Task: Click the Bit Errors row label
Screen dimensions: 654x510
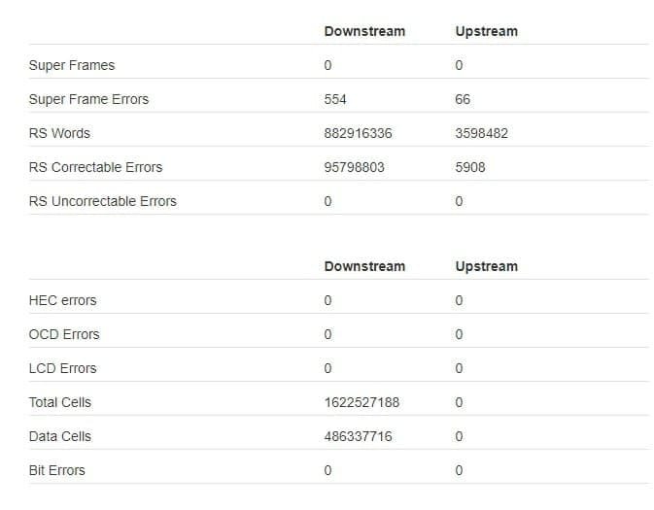Action: (x=57, y=470)
